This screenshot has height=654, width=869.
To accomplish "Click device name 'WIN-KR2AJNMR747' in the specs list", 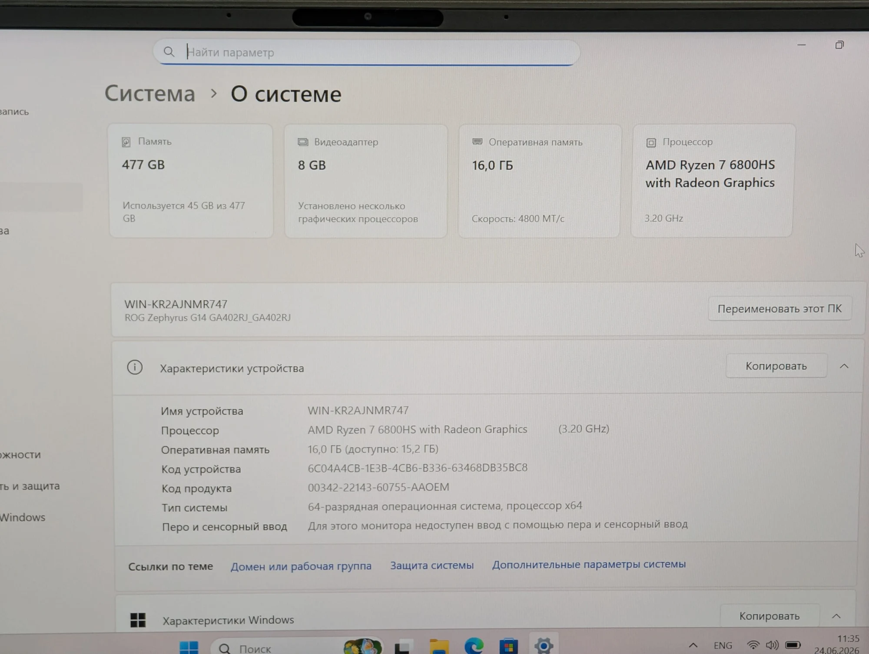I will pyautogui.click(x=358, y=410).
